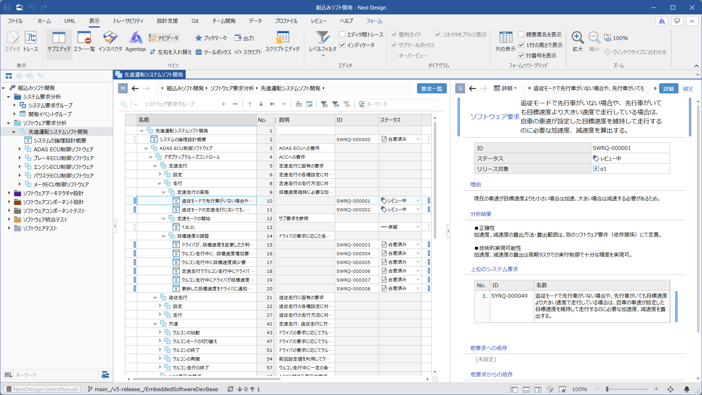Open the ファイル menu
Screen dimensions: 702x395
tap(15, 21)
